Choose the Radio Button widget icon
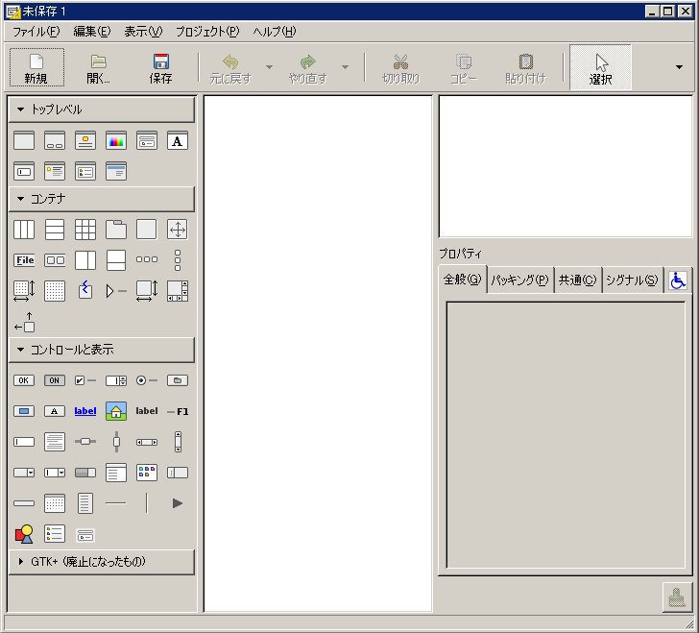Image resolution: width=699 pixels, height=633 pixels. [147, 380]
